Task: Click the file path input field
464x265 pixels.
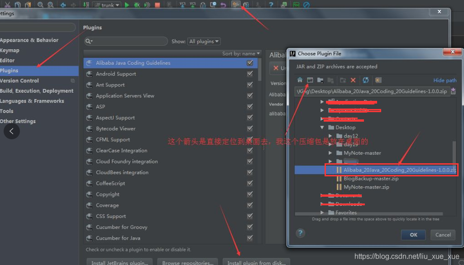Action: click(x=372, y=91)
